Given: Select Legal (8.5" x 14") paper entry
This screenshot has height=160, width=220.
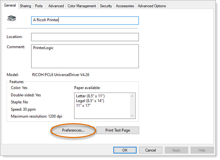Looking at the screenshot, I should tap(90, 100).
